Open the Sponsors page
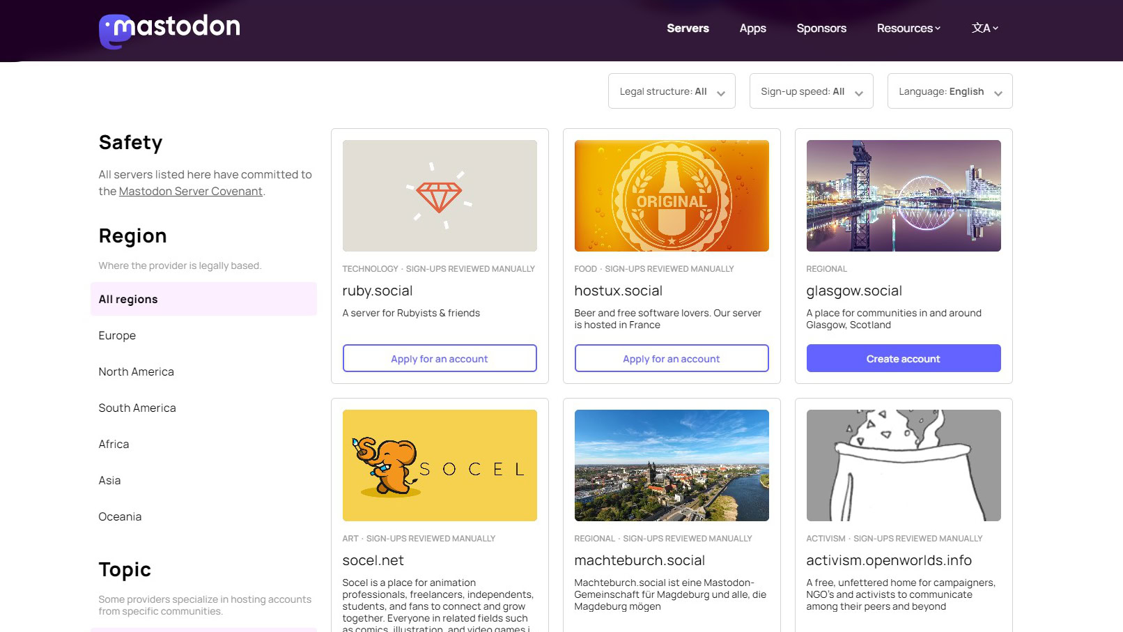 821,28
